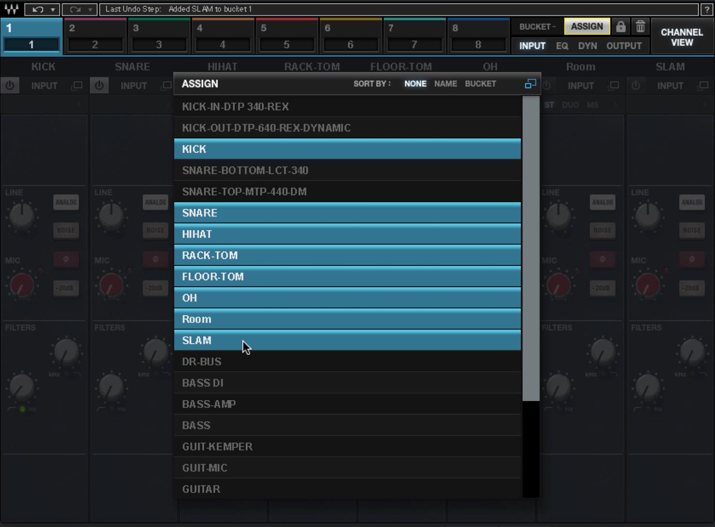
Task: Select bucket 6
Action: tap(350, 37)
